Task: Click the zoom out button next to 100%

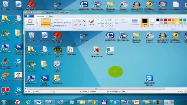Action: pyautogui.click(x=185, y=92)
